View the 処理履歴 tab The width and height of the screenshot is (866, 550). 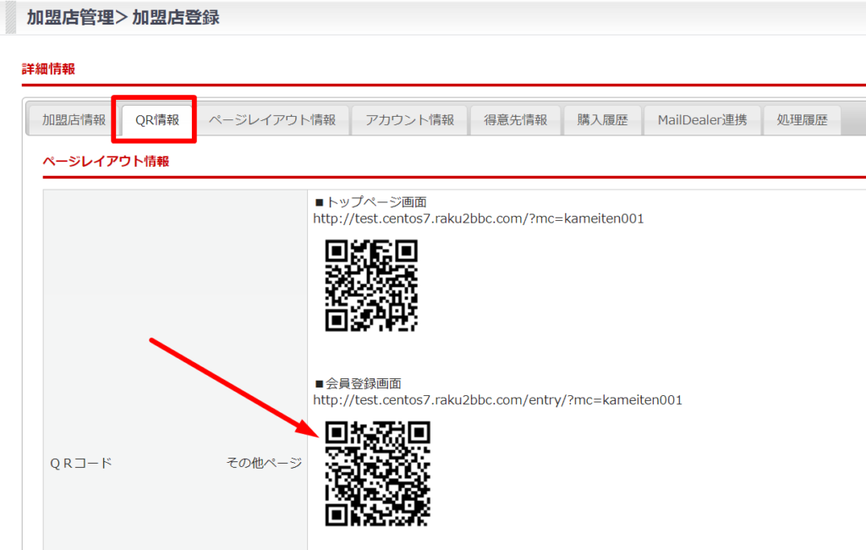point(803,119)
